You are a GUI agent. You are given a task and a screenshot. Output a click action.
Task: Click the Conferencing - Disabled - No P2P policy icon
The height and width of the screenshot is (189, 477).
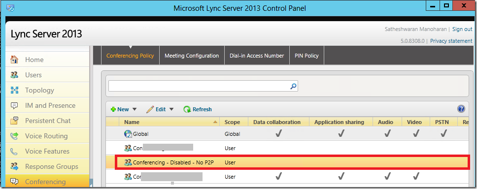[128, 162]
